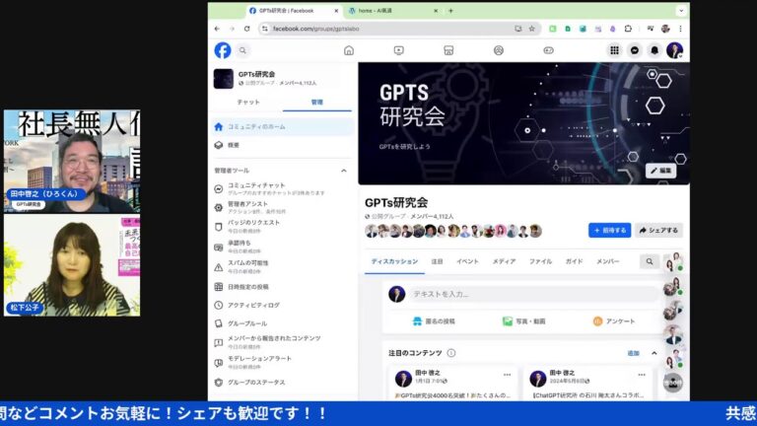Open 概要 item in the sidebar
Screen dimensions: 757x426
(x=283, y=145)
